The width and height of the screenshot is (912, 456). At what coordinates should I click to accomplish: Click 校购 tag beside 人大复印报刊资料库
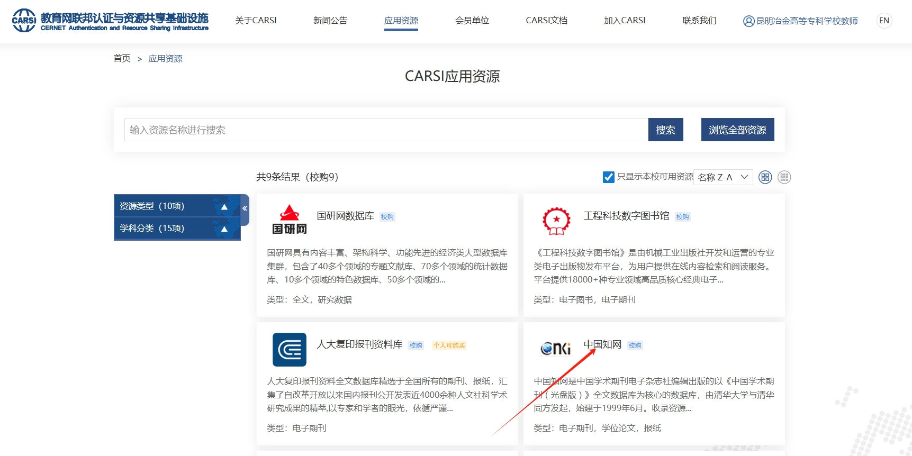tap(416, 345)
